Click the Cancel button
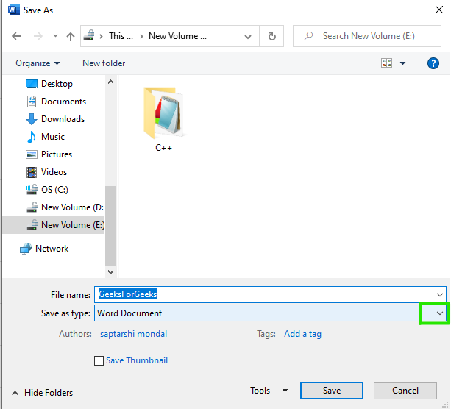 coord(405,391)
